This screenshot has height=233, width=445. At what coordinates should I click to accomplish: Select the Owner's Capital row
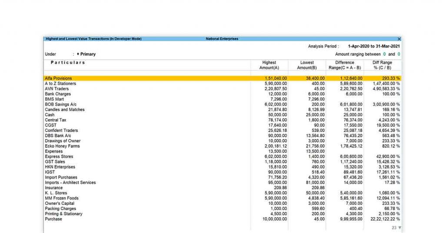click(x=60, y=203)
